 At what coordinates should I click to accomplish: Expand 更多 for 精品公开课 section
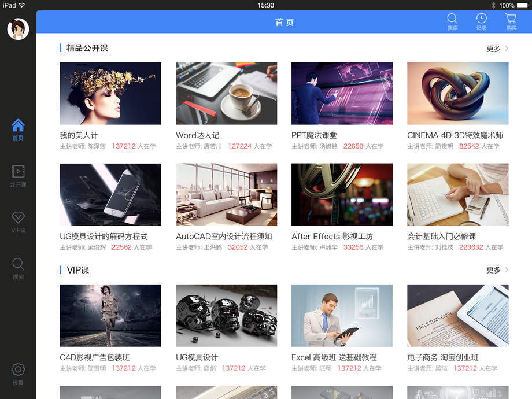497,49
